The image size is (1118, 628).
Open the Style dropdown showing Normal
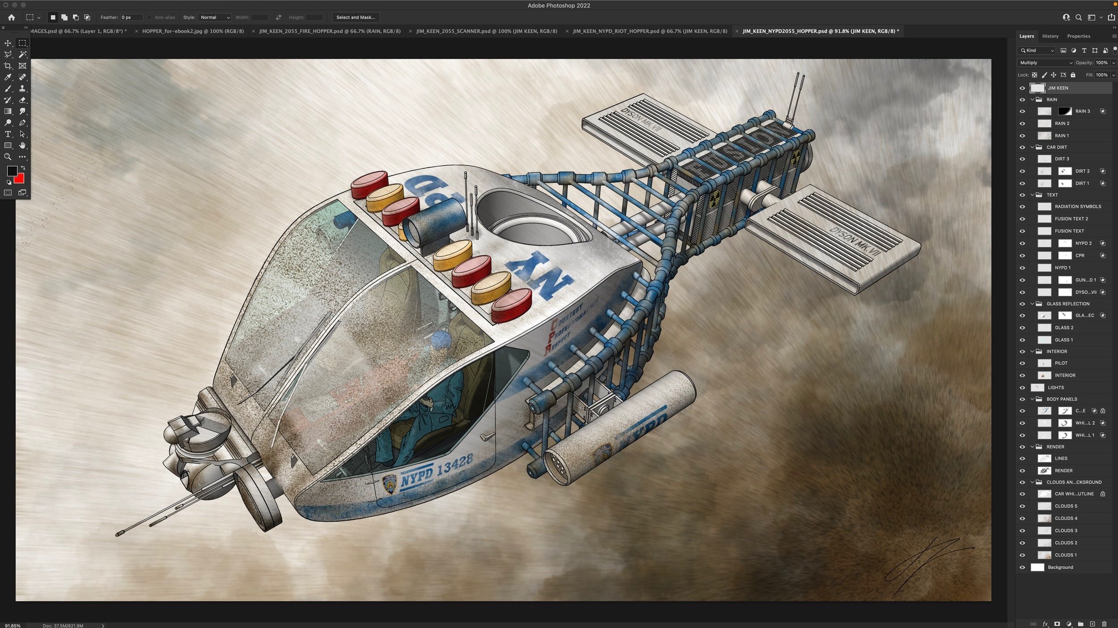point(214,17)
